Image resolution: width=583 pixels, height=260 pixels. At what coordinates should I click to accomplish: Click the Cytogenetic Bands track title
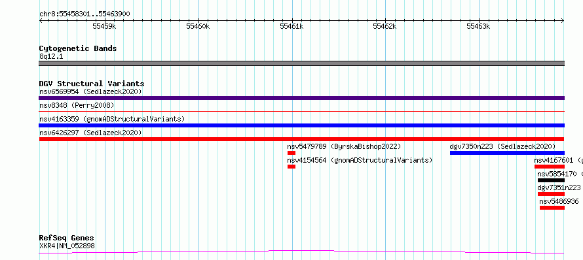pyautogui.click(x=78, y=48)
